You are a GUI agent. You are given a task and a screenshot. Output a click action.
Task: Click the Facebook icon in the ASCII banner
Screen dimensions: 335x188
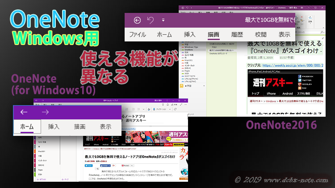pos(300,76)
